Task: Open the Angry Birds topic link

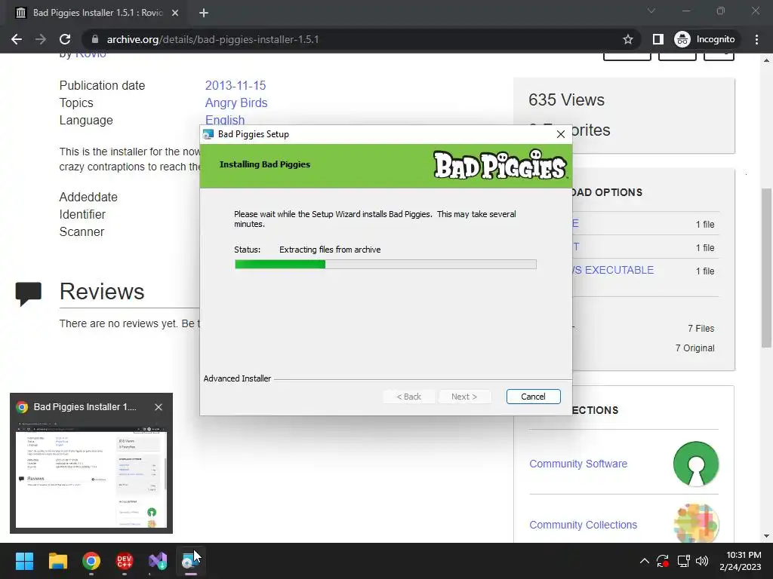Action: [x=236, y=103]
